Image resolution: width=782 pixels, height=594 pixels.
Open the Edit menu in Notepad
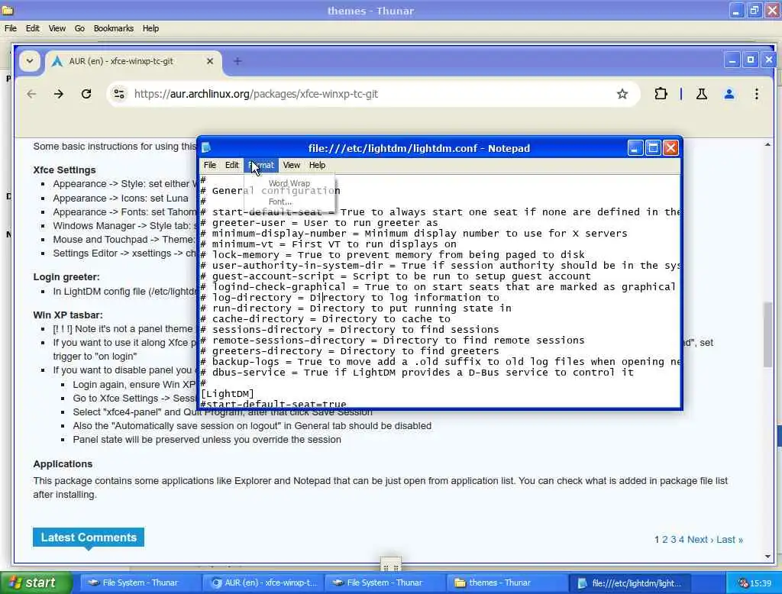(231, 165)
